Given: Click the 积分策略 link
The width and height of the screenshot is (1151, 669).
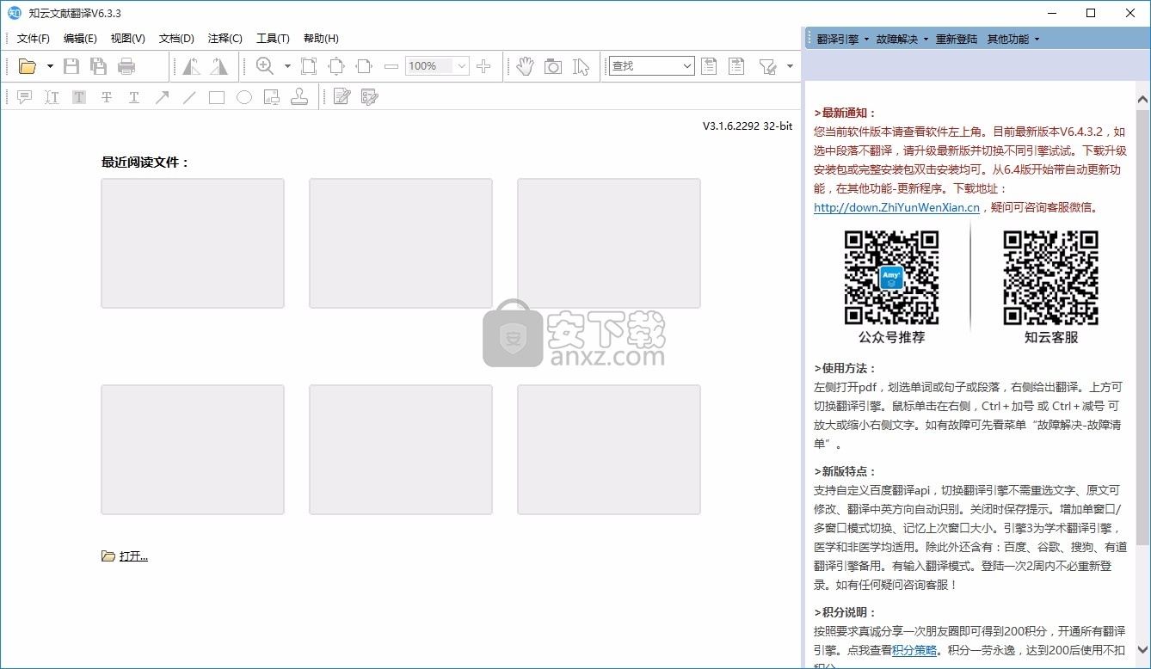Looking at the screenshot, I should 914,650.
